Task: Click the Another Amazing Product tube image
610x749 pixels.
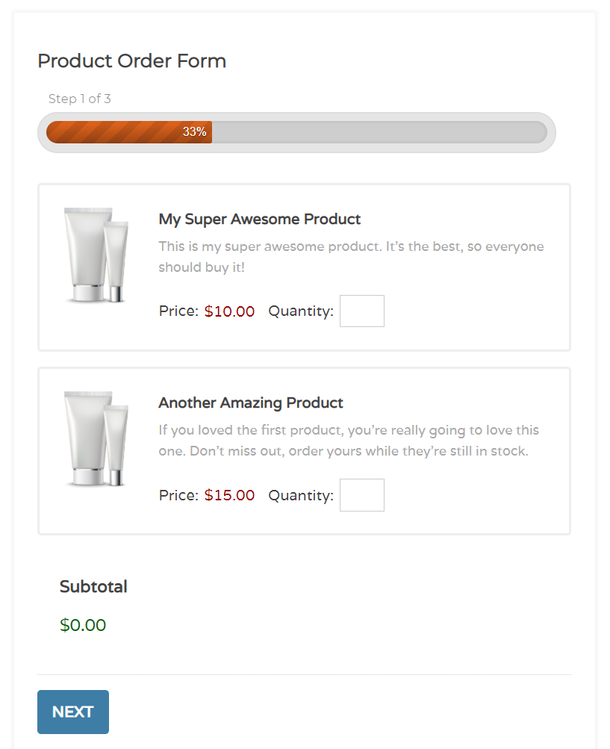Action: pos(96,439)
